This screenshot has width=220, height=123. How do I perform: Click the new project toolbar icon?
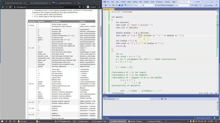point(113,5)
